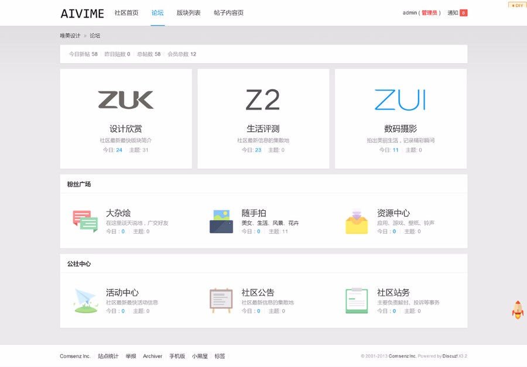The height and width of the screenshot is (367, 527).
Task: Open the 资源中心 forum title
Action: pyautogui.click(x=393, y=213)
